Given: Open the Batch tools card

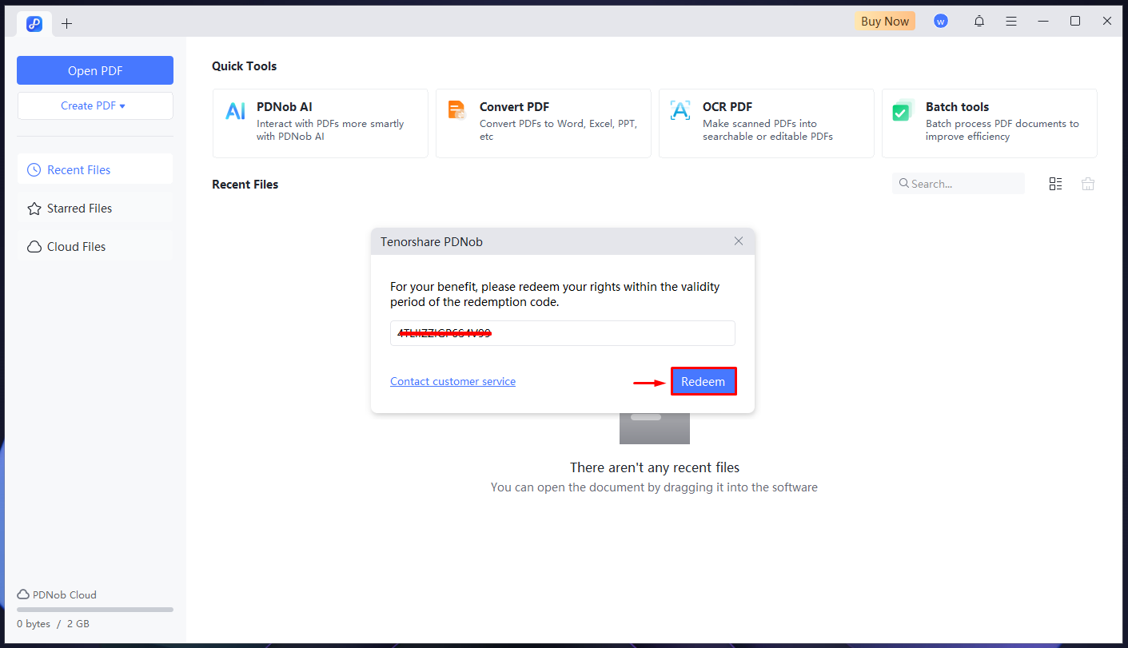Looking at the screenshot, I should tap(990, 123).
